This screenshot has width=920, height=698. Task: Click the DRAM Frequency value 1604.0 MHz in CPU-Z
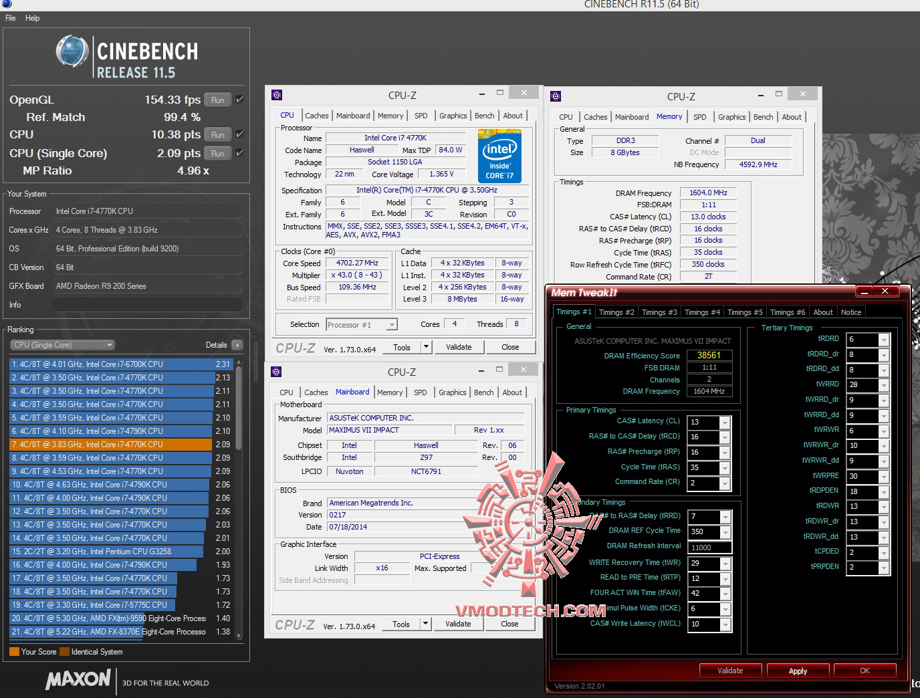click(x=708, y=193)
